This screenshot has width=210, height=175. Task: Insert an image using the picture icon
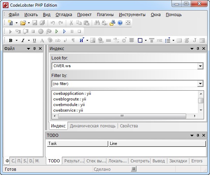(x=93, y=40)
